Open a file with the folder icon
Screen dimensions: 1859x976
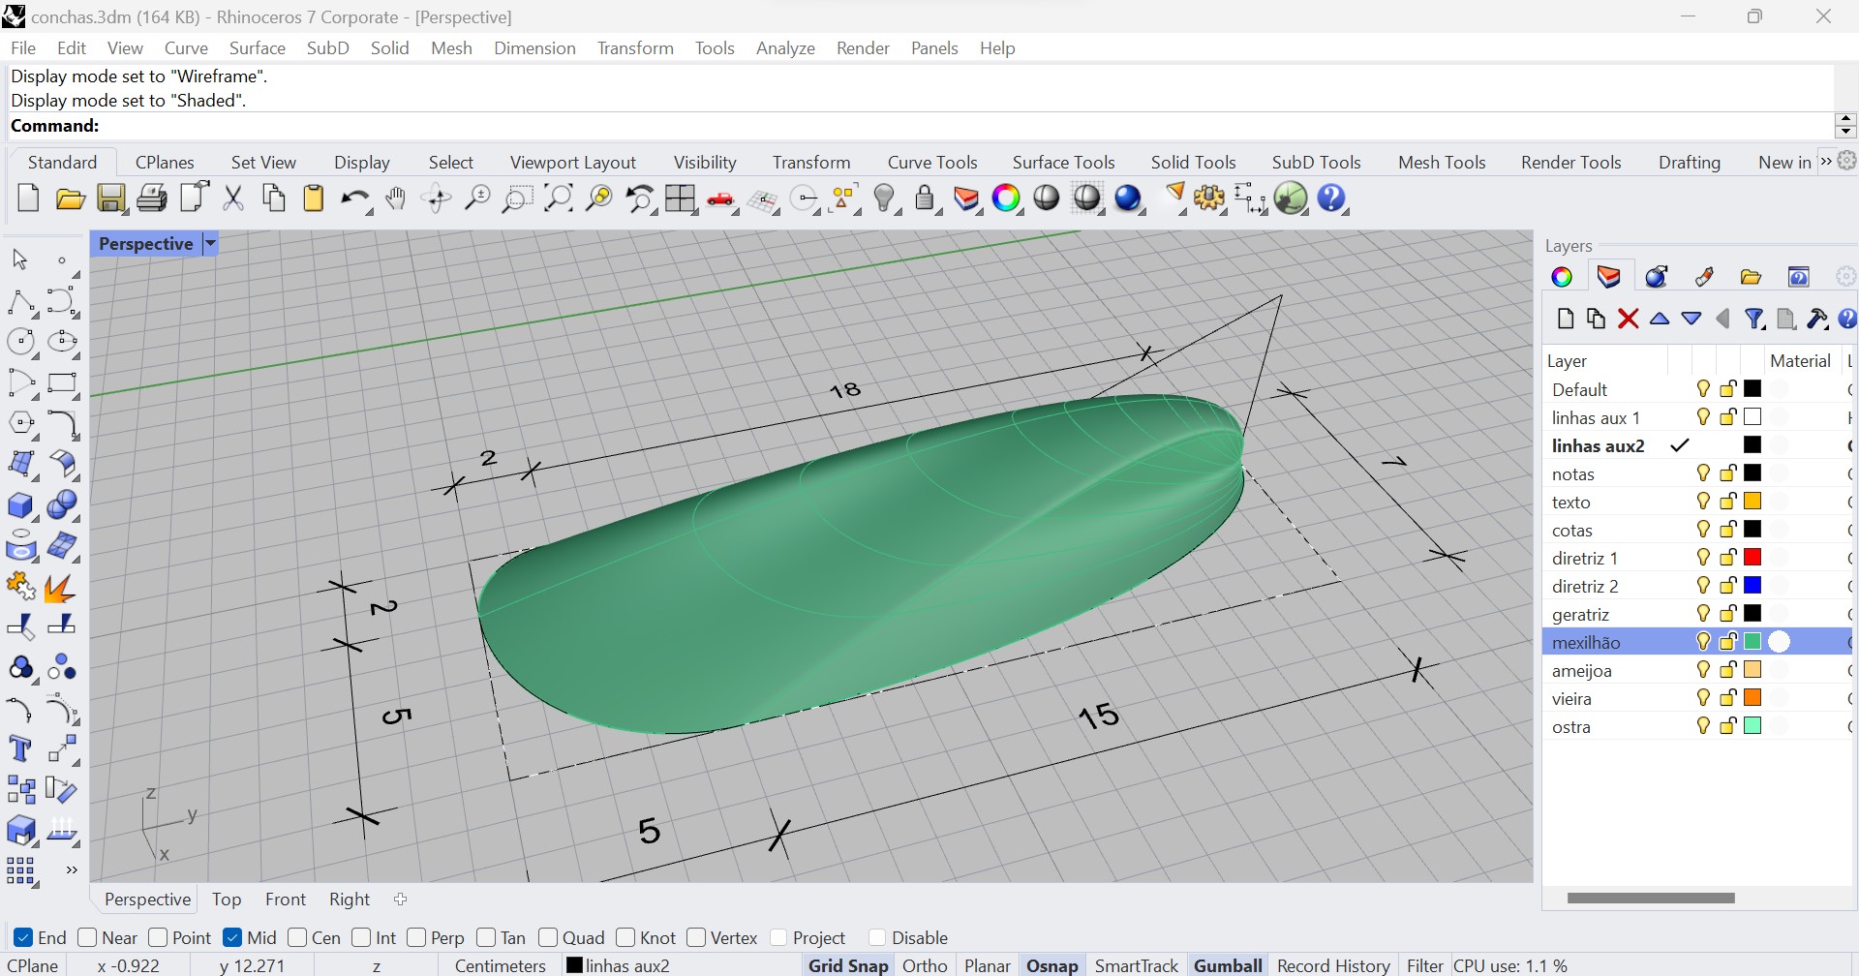[x=70, y=198]
